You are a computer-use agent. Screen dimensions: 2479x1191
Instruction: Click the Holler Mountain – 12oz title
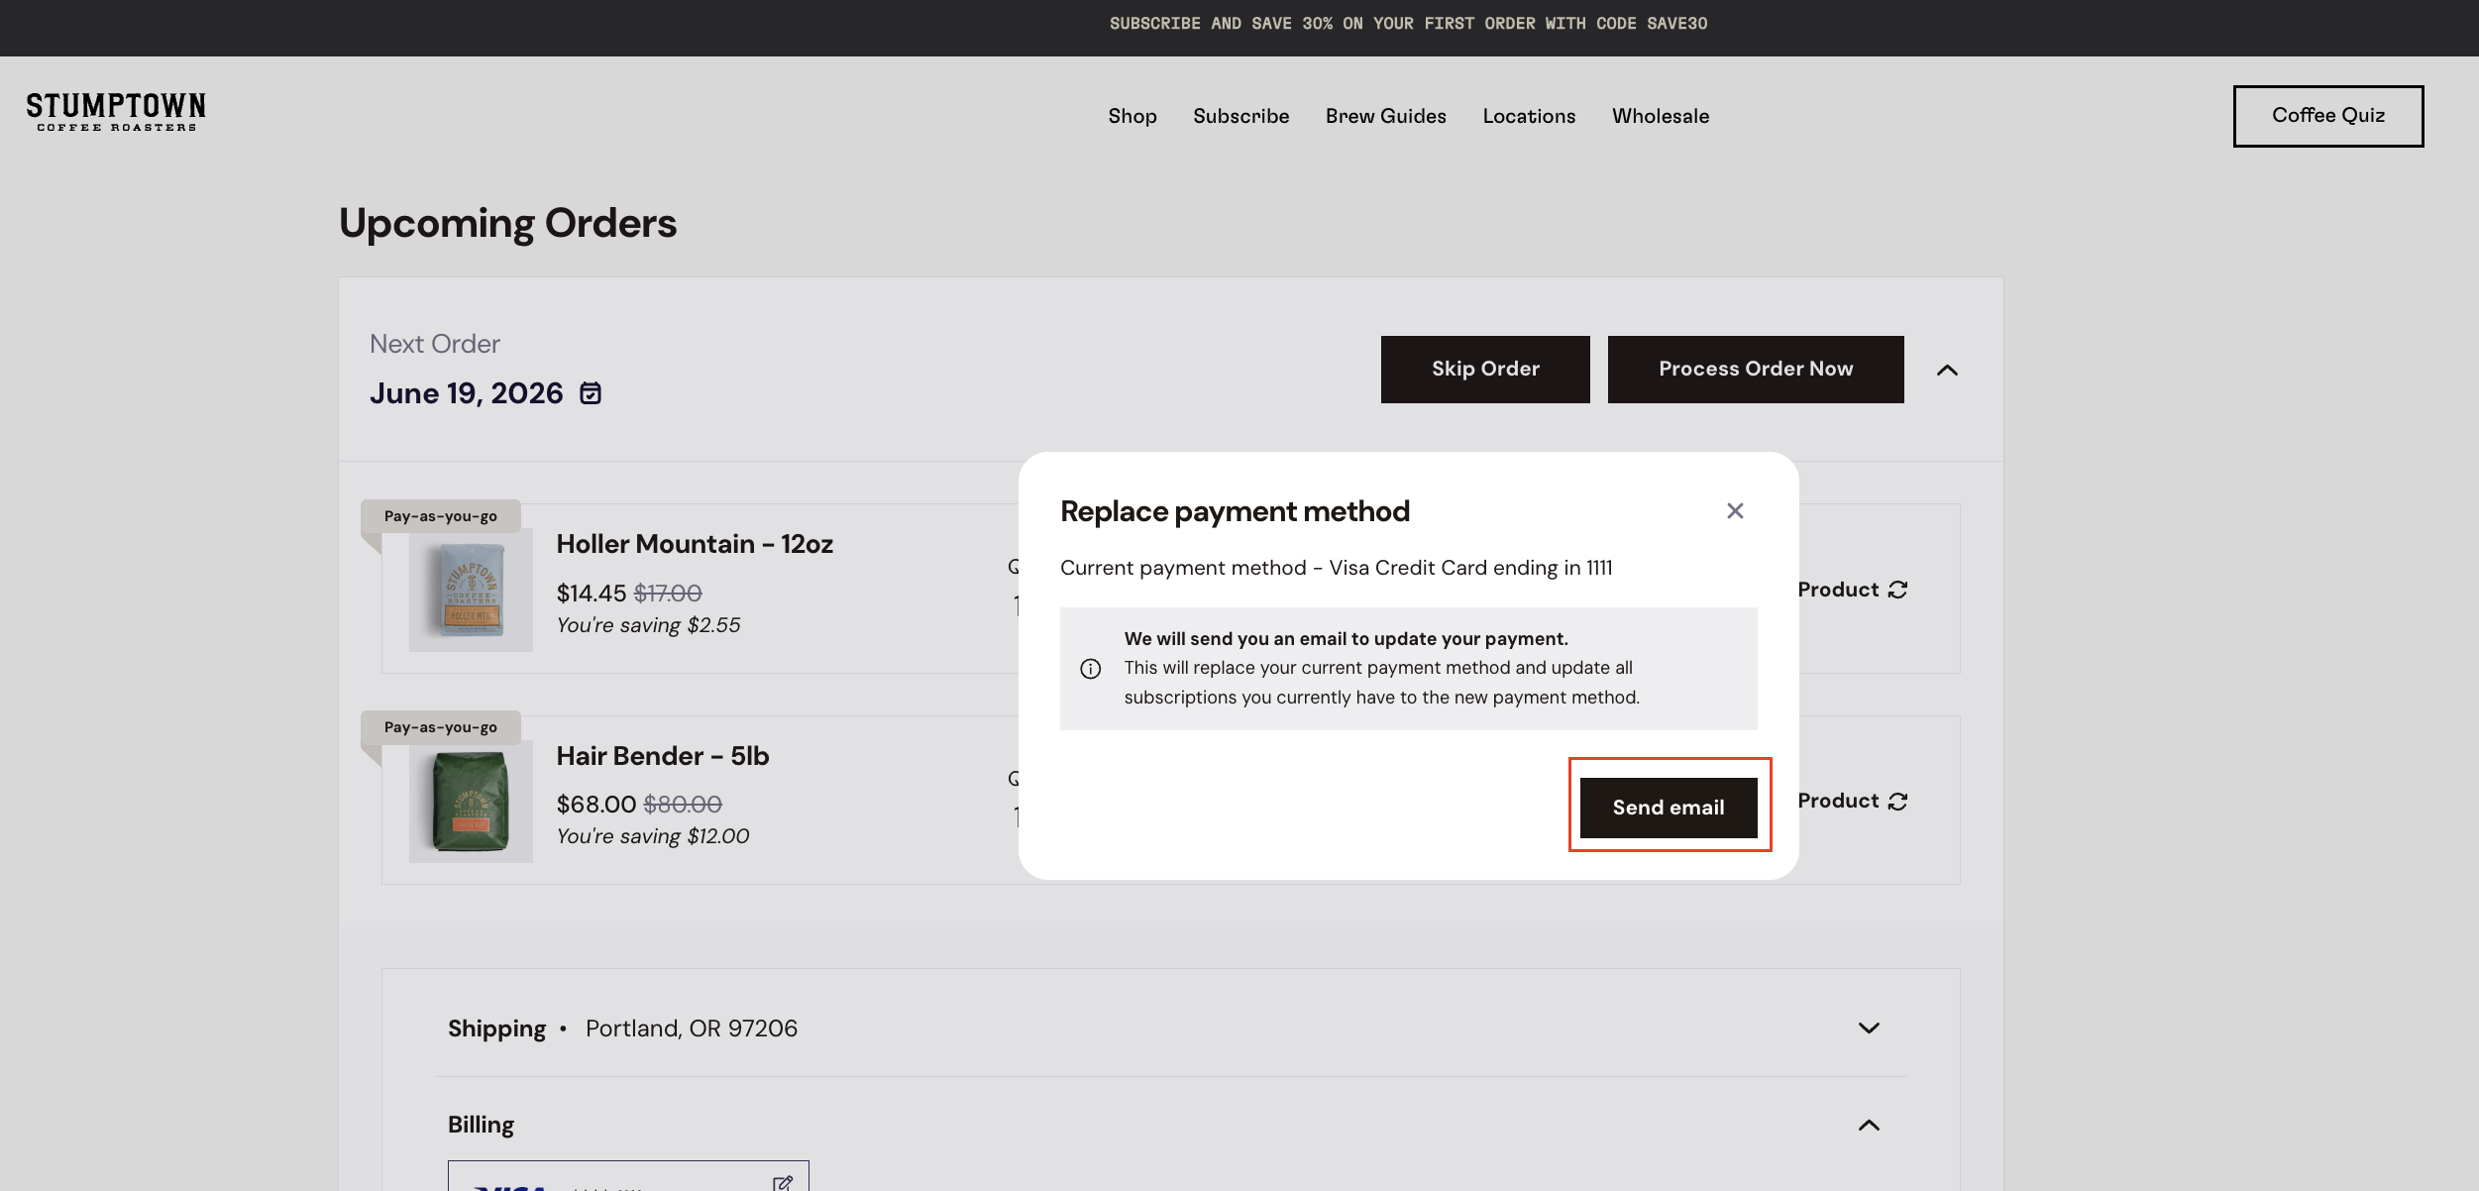(x=695, y=544)
